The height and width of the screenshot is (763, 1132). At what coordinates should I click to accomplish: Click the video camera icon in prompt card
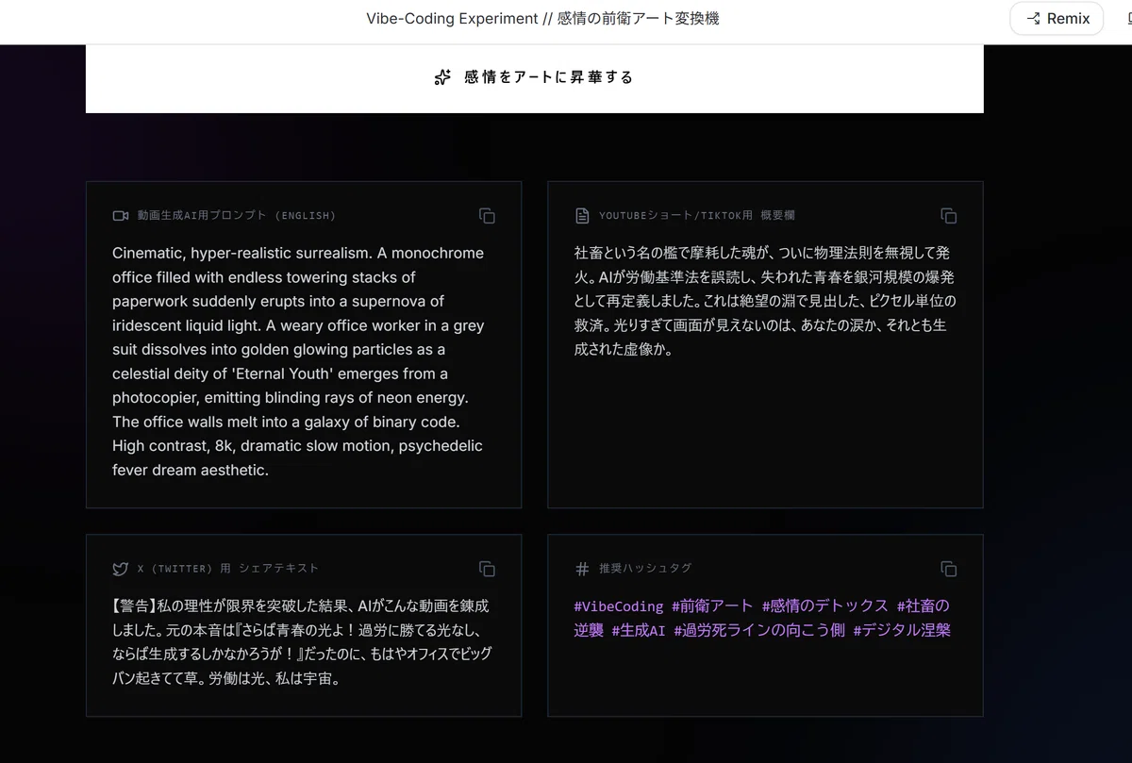click(x=121, y=216)
